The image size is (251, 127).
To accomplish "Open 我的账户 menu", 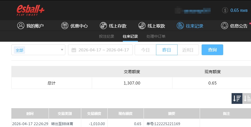I will (30, 26).
